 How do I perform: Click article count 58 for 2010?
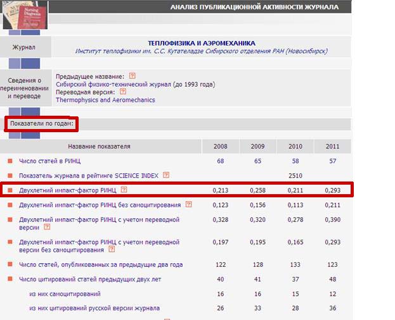coord(295,161)
